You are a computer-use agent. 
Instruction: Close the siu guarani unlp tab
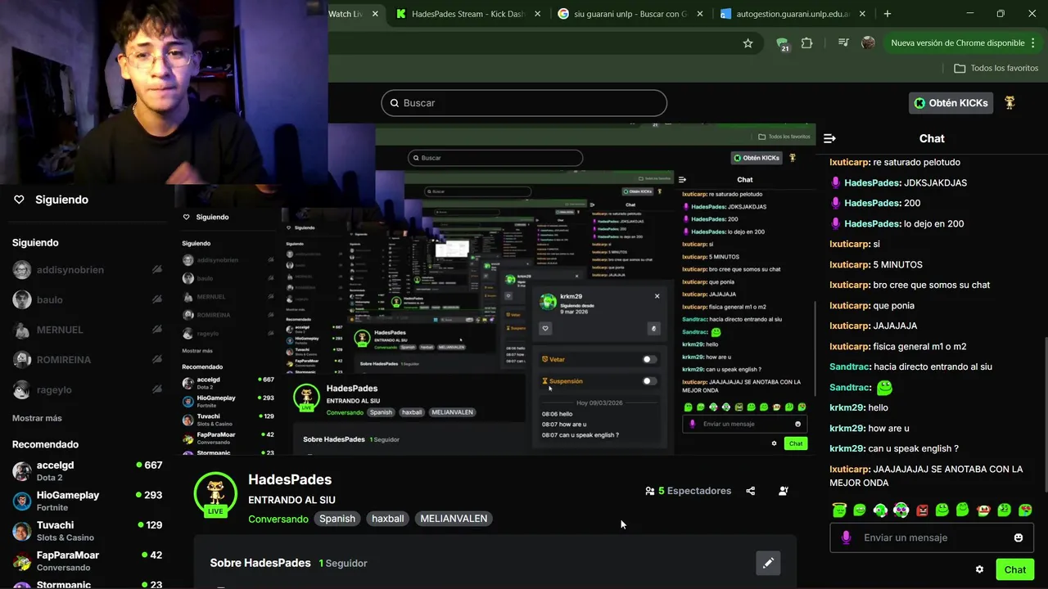(700, 14)
